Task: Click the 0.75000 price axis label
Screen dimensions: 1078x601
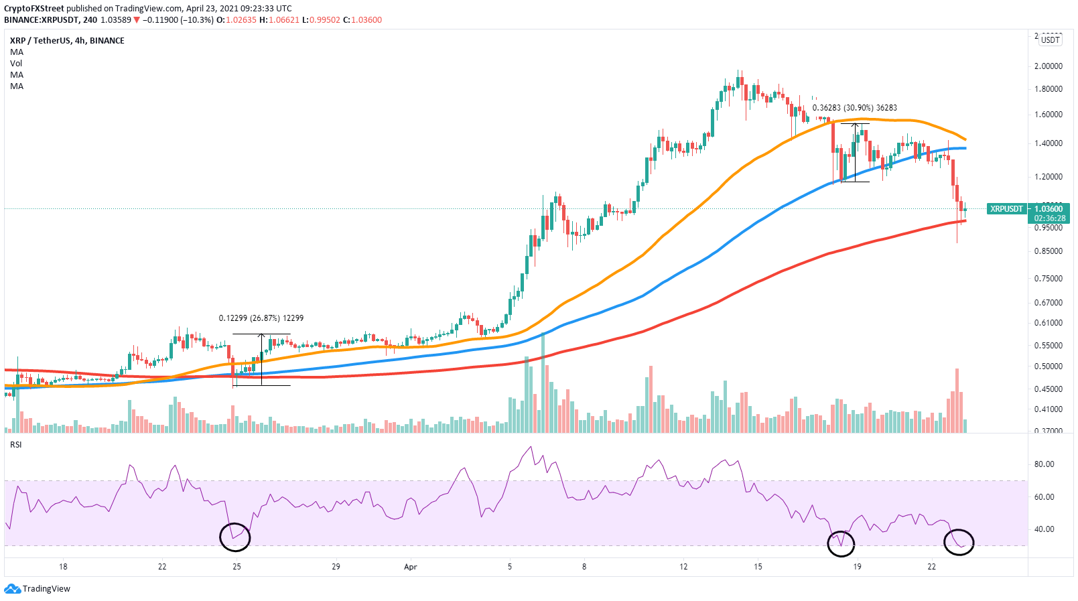Action: (x=1049, y=279)
